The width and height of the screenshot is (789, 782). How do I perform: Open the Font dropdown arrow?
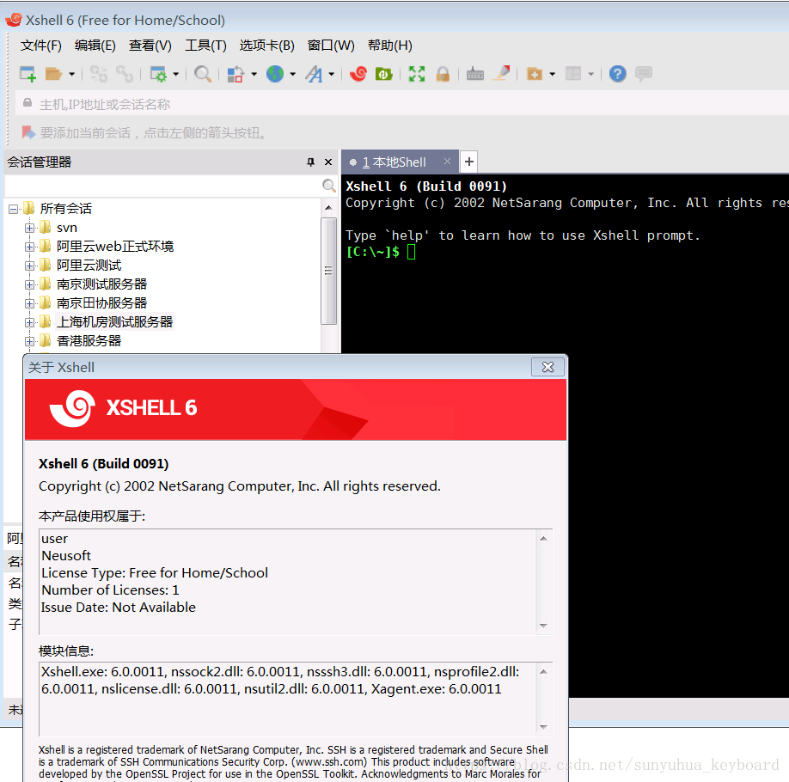click(x=331, y=75)
